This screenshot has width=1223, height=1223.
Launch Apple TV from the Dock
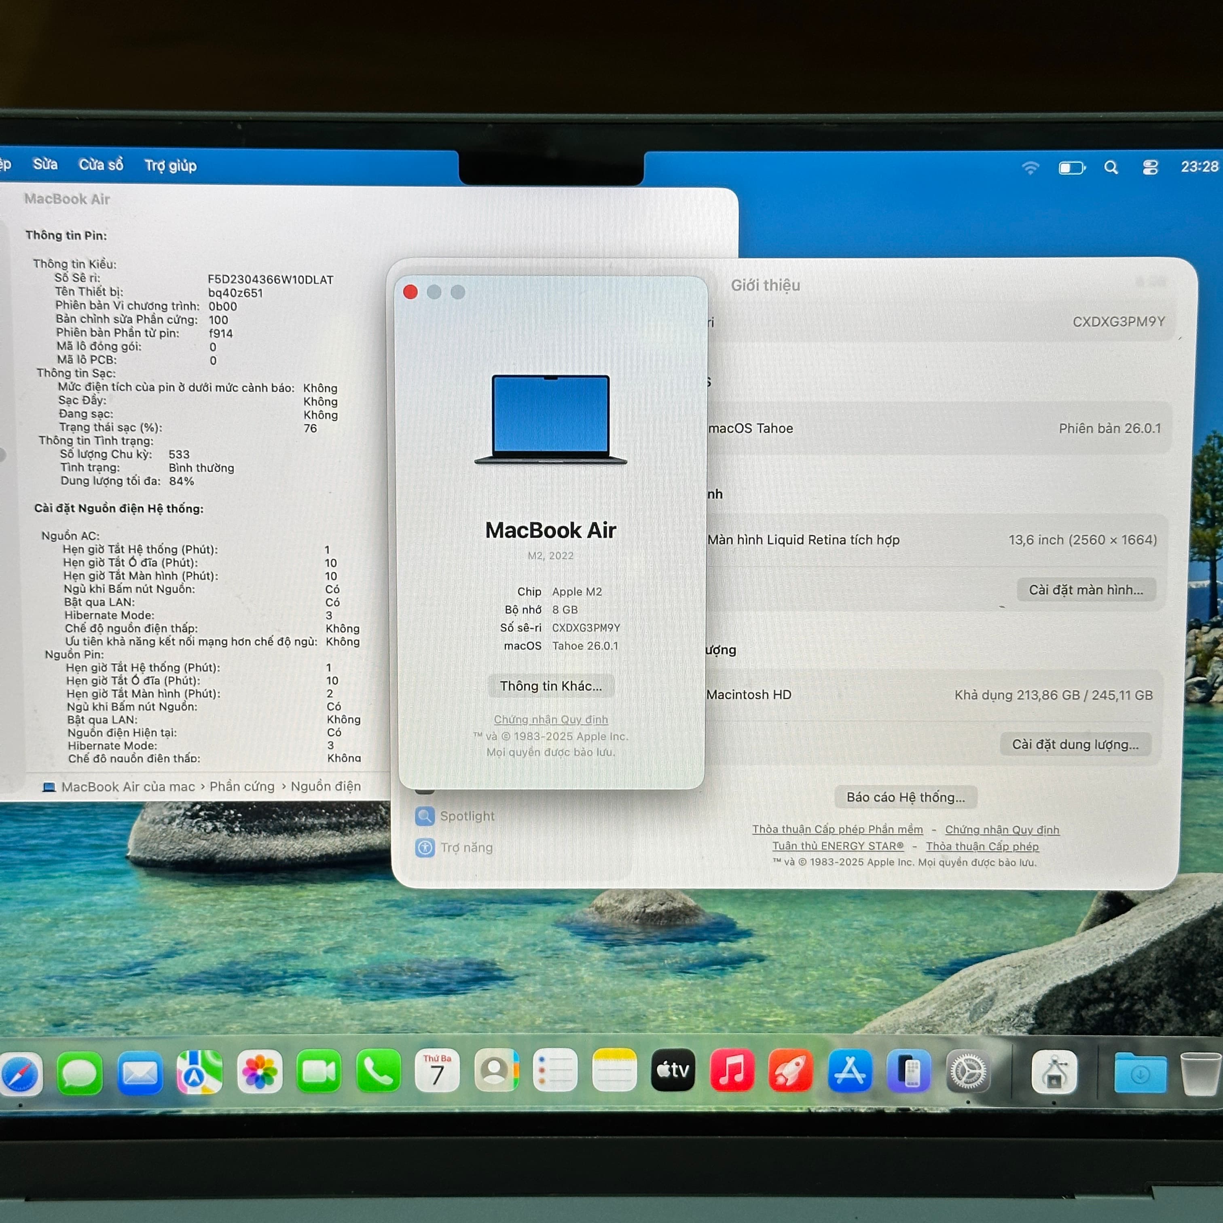point(673,1070)
